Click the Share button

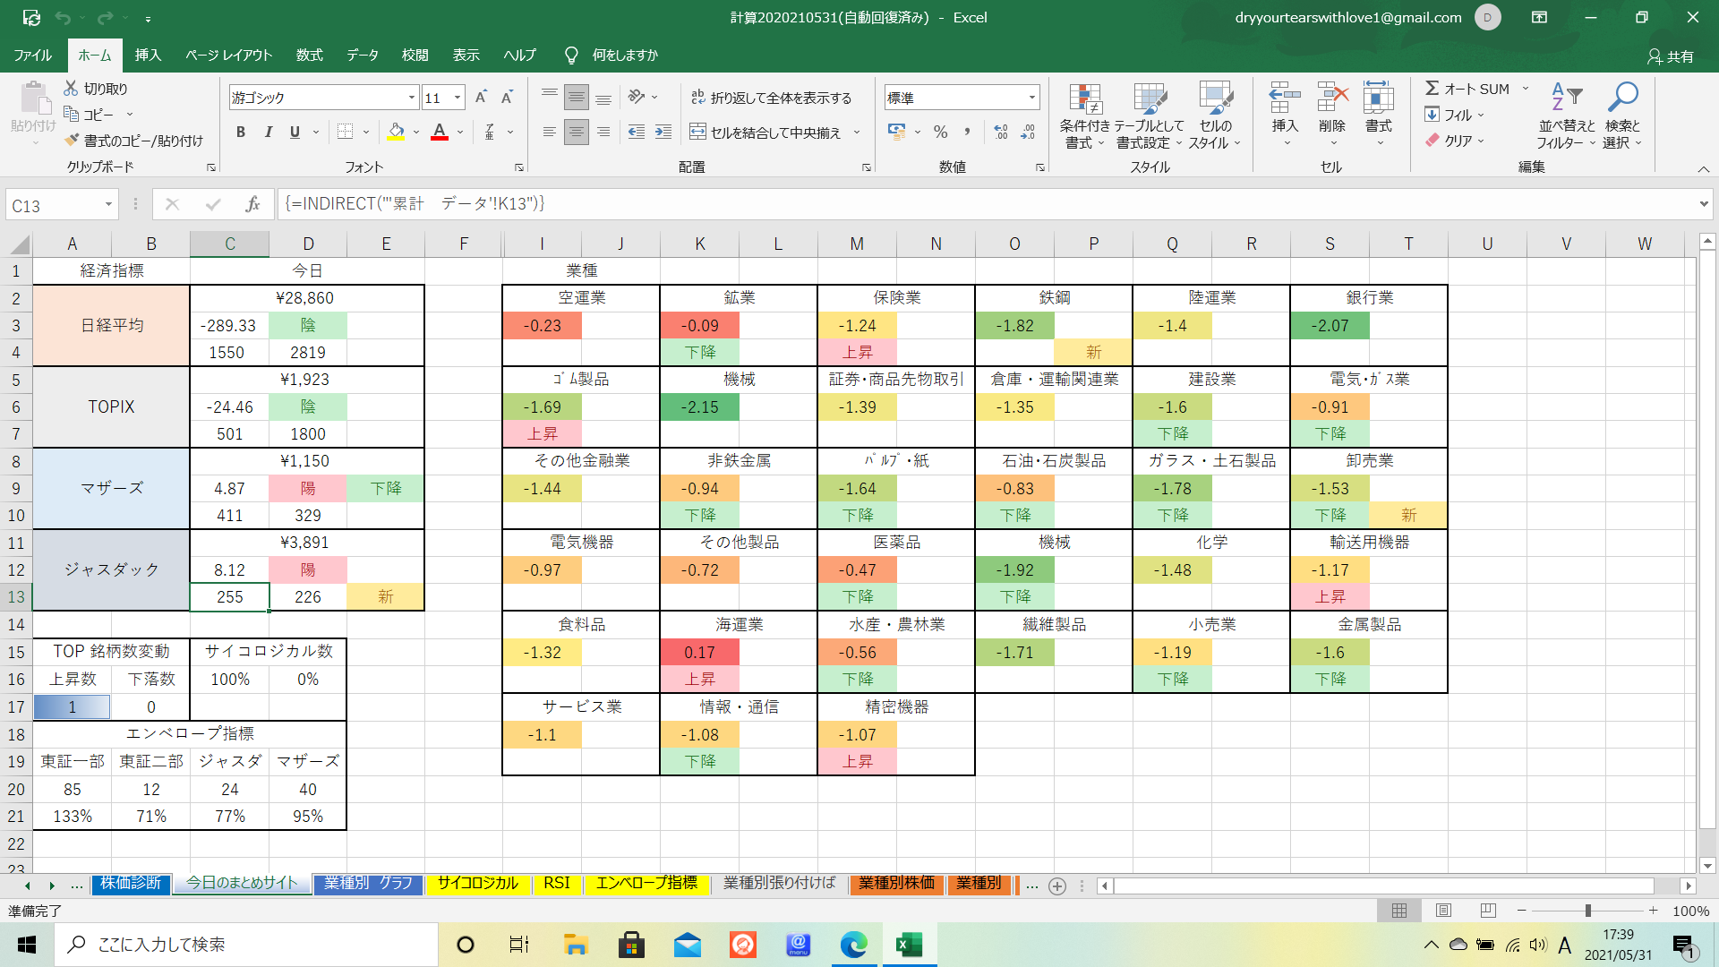1671,56
